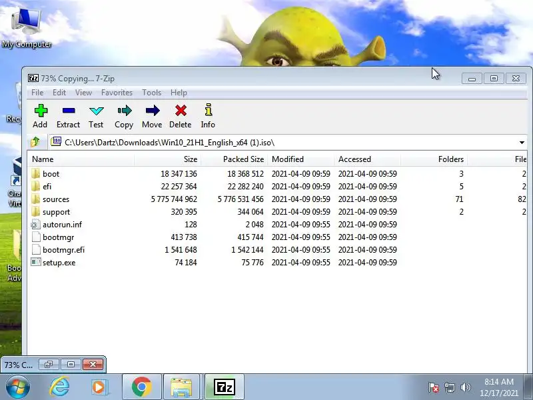Click the network tray icon
The height and width of the screenshot is (400, 533).
pyautogui.click(x=449, y=387)
